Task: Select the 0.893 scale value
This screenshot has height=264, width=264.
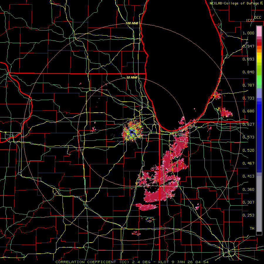Action: (x=248, y=59)
